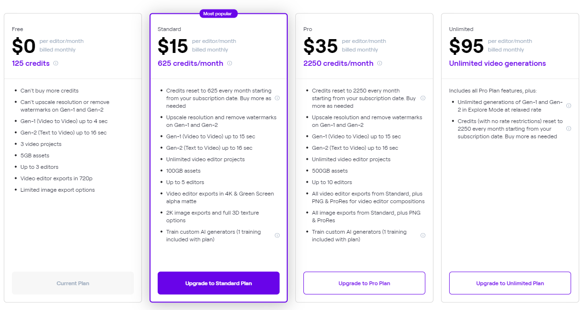Open info tooltip for Standard credits reset
583x310 pixels.
point(277,98)
